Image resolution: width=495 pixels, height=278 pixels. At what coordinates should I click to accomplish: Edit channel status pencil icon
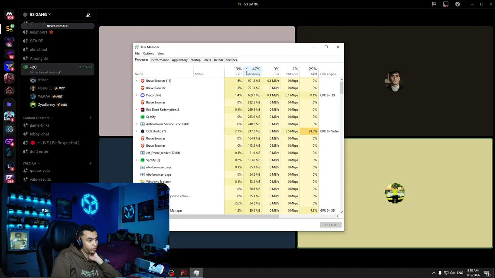coord(59,73)
